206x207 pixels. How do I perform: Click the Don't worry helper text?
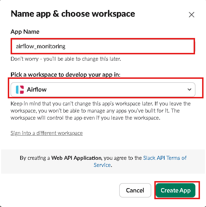pyautogui.click(x=66, y=59)
